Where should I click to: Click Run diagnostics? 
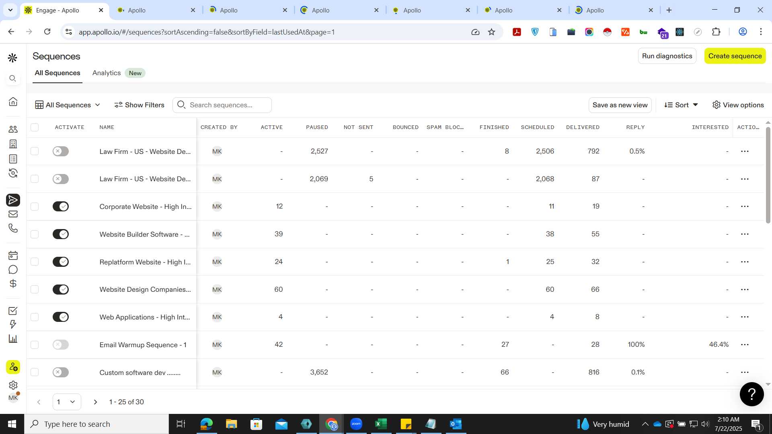pyautogui.click(x=667, y=56)
